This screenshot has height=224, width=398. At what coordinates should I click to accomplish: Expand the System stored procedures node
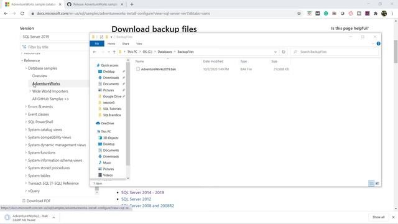26,168
